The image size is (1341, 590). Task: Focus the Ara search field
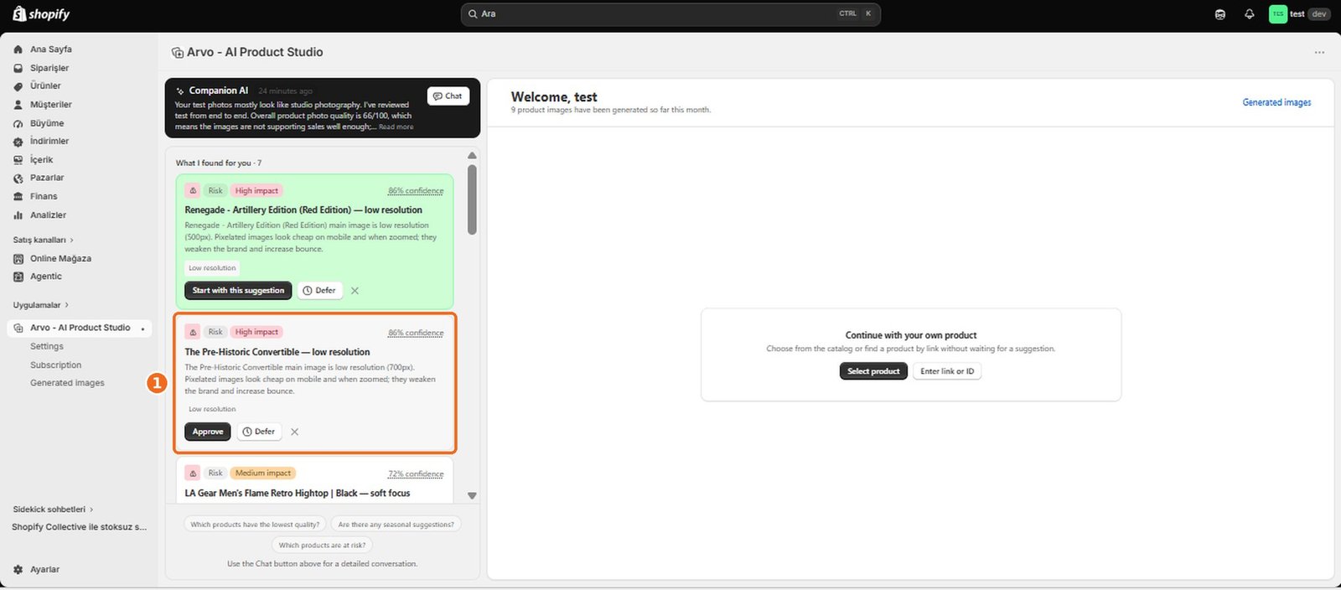670,13
